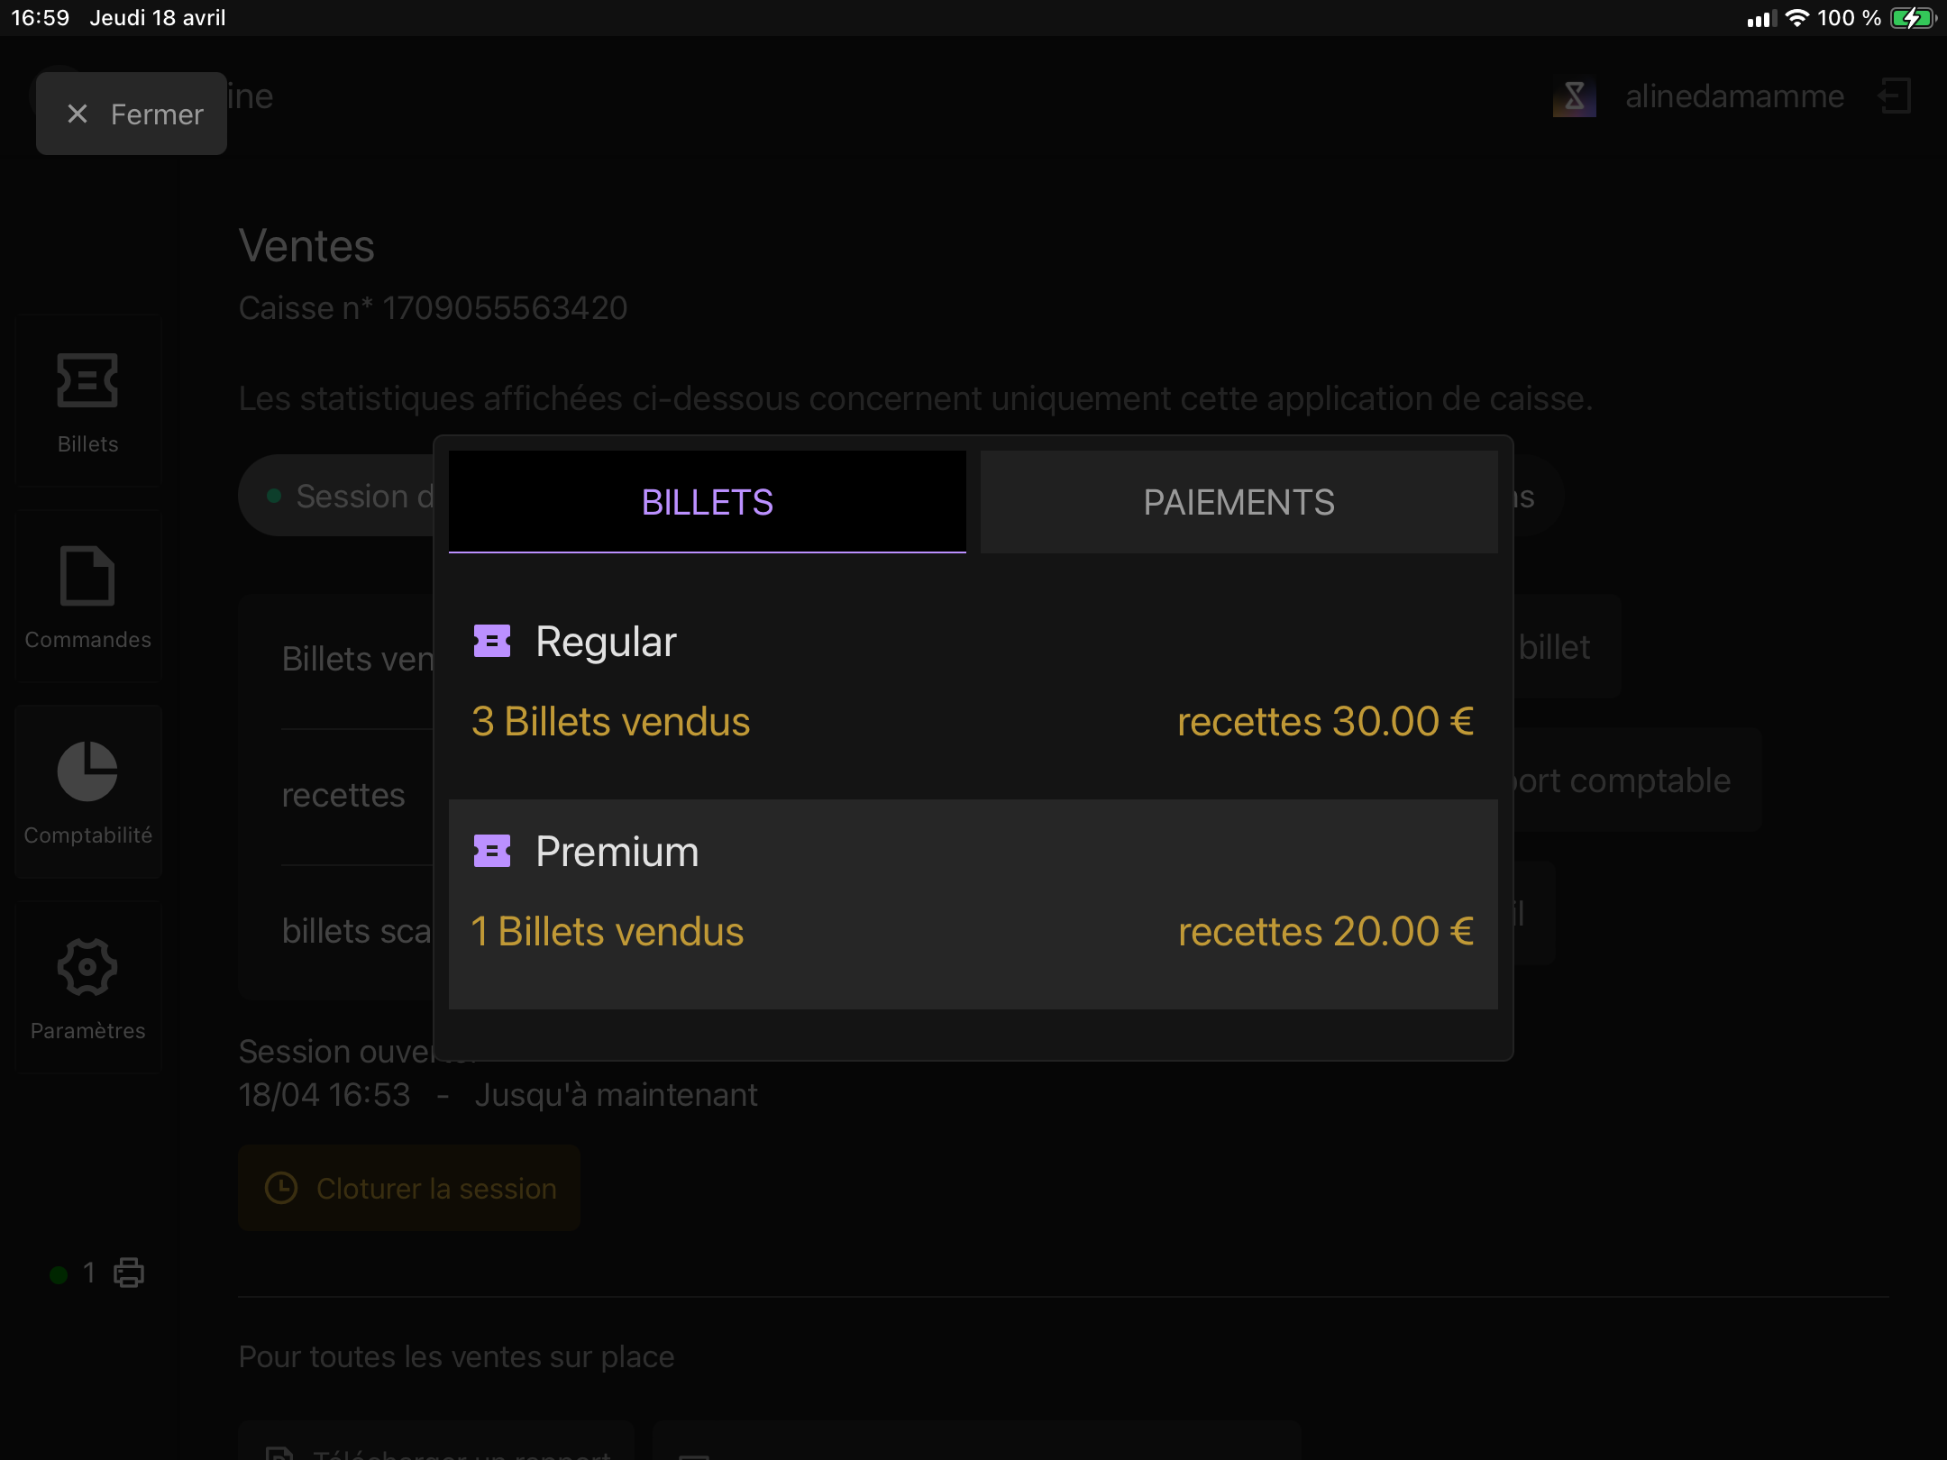The width and height of the screenshot is (1947, 1460).
Task: Click the Premium ticket icon
Action: pyautogui.click(x=492, y=851)
